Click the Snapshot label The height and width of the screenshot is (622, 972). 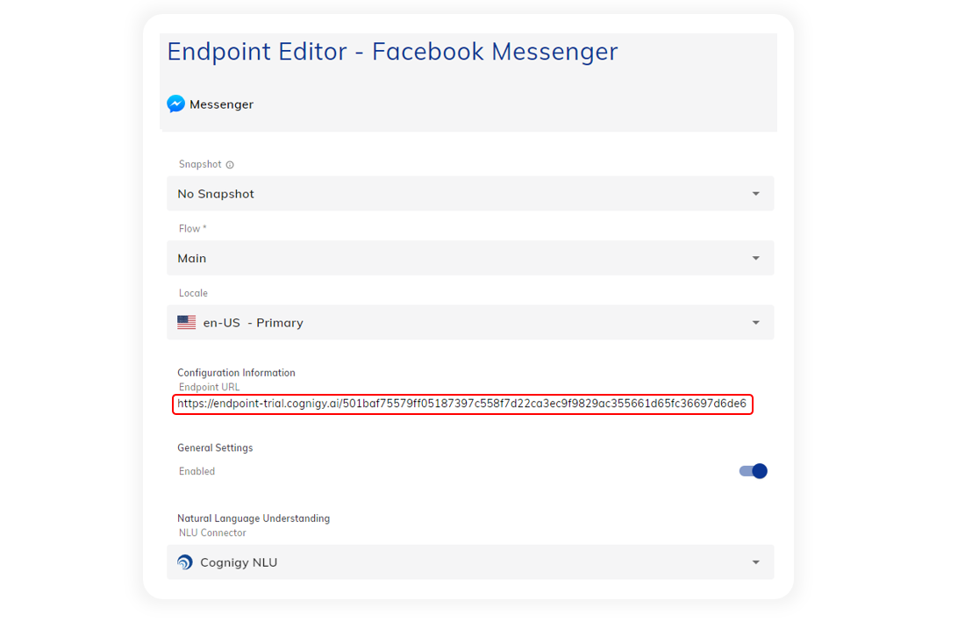pyautogui.click(x=200, y=164)
